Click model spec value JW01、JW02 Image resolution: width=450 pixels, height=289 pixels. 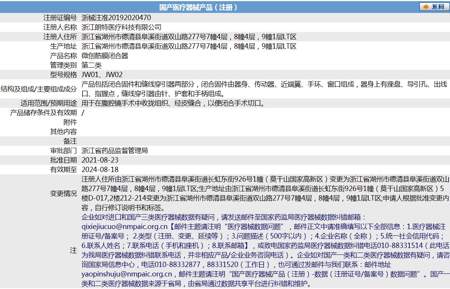[102, 74]
